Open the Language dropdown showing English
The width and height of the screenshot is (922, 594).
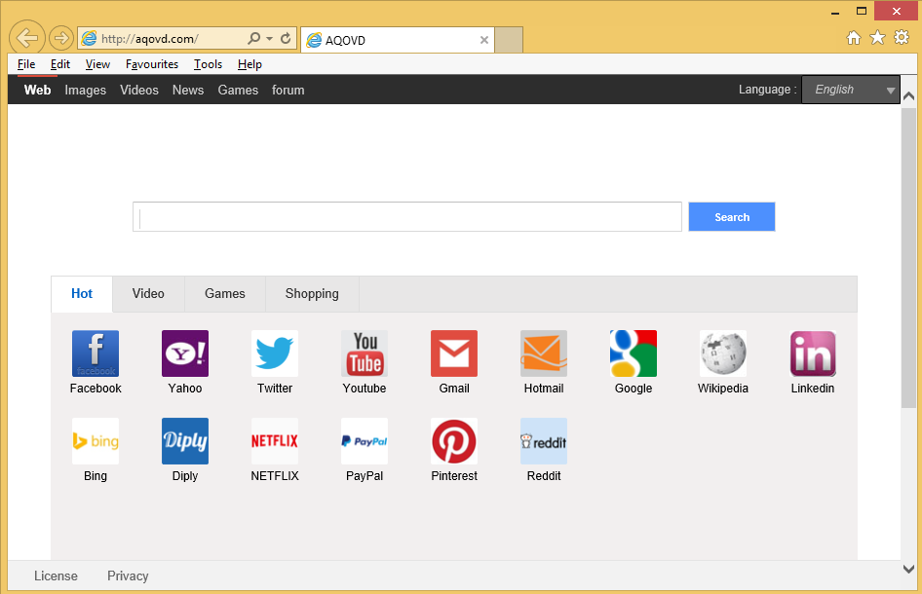coord(851,90)
